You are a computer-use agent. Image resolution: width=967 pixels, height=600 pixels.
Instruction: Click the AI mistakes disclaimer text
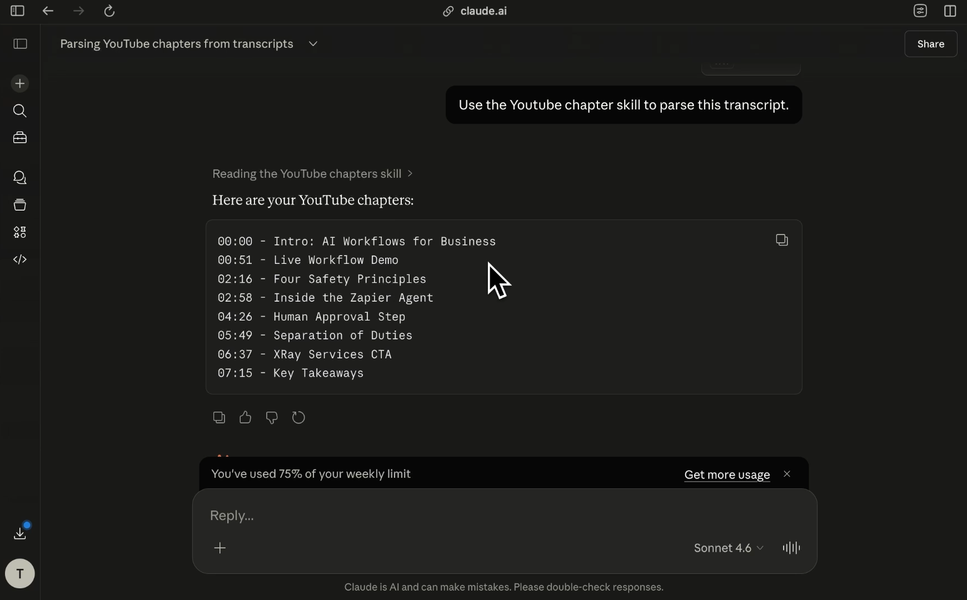point(504,587)
